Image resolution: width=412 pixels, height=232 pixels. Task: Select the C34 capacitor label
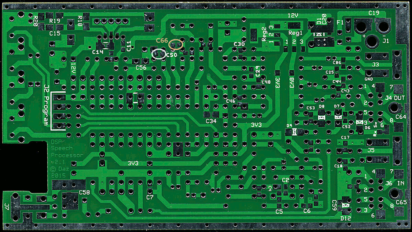pyautogui.click(x=211, y=121)
